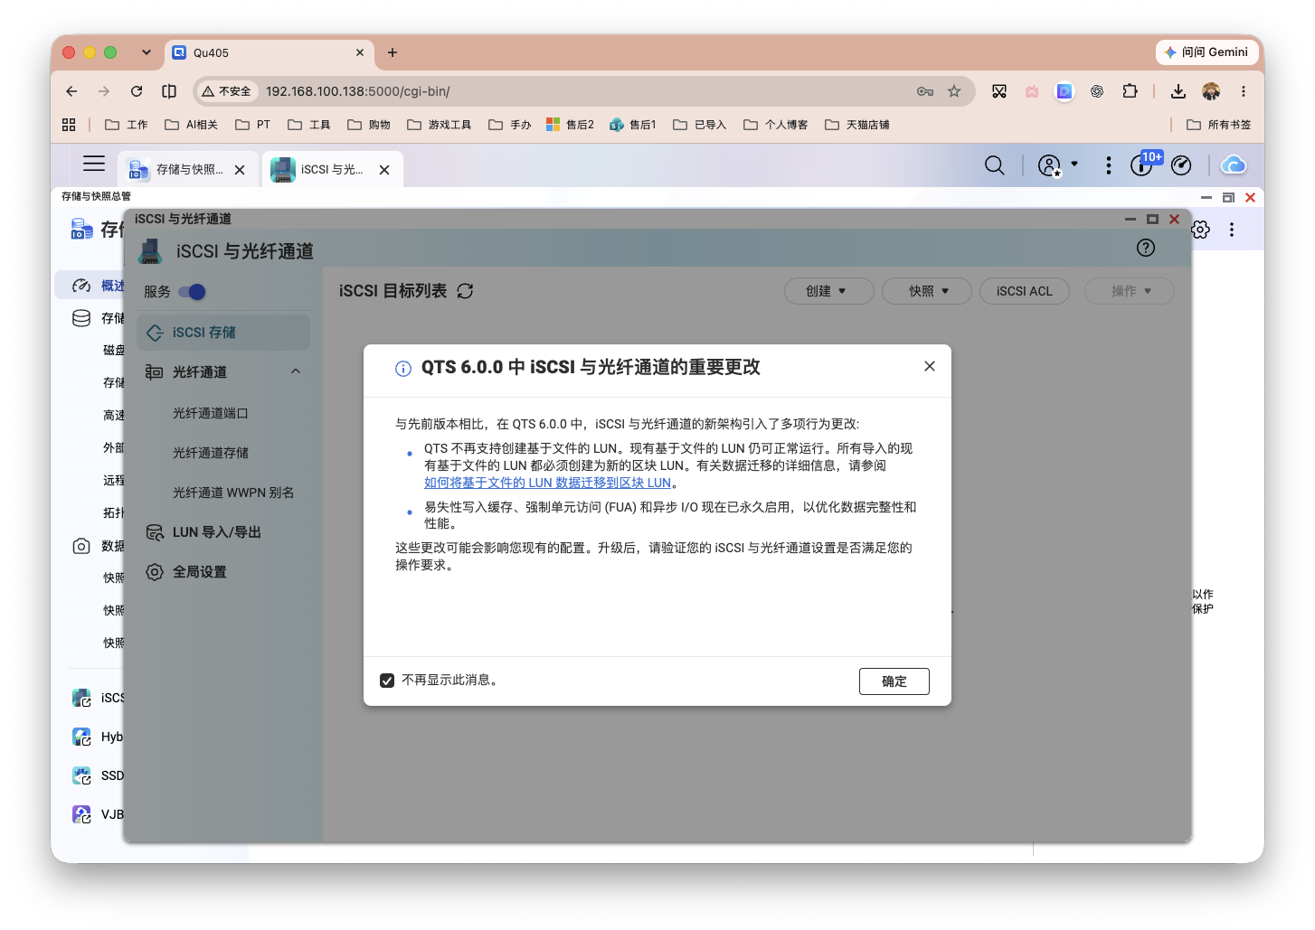Uncheck 不再显示此消息 checkbox
The image size is (1315, 930).
pyautogui.click(x=387, y=681)
